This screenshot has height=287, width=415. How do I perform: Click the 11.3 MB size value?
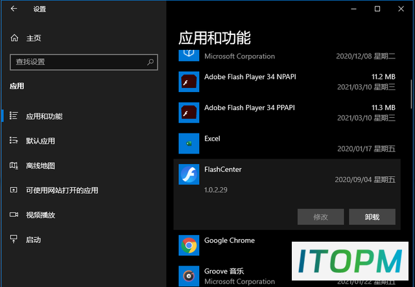coord(383,108)
